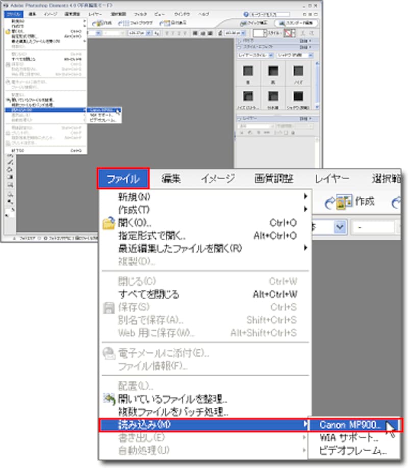Select the ノイズ style thumbnail in top row
Image resolution: width=408 pixels, height=468 pixels.
(298, 71)
